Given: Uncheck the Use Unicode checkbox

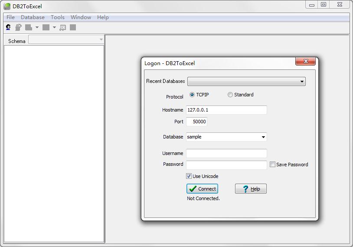Looking at the screenshot, I should [x=189, y=176].
